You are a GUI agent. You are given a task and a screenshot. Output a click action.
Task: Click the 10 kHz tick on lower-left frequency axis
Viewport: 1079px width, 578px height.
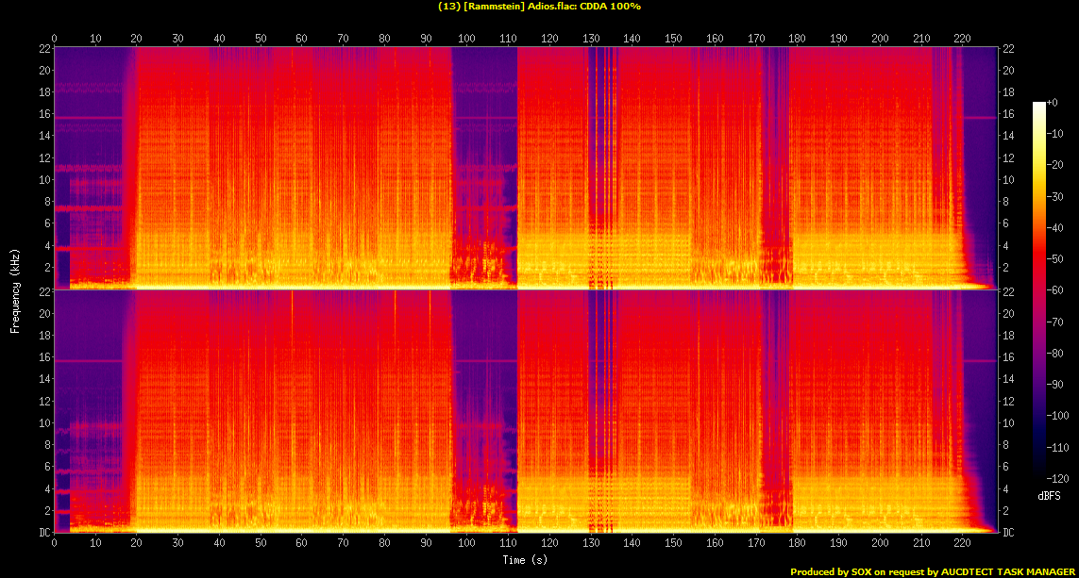[x=42, y=423]
